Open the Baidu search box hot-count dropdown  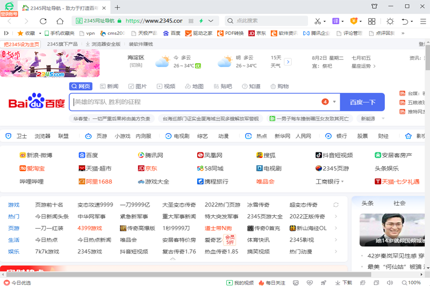334,102
